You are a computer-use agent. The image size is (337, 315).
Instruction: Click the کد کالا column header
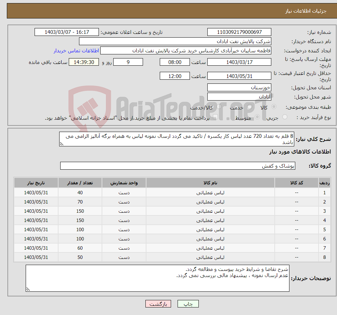(x=297, y=183)
